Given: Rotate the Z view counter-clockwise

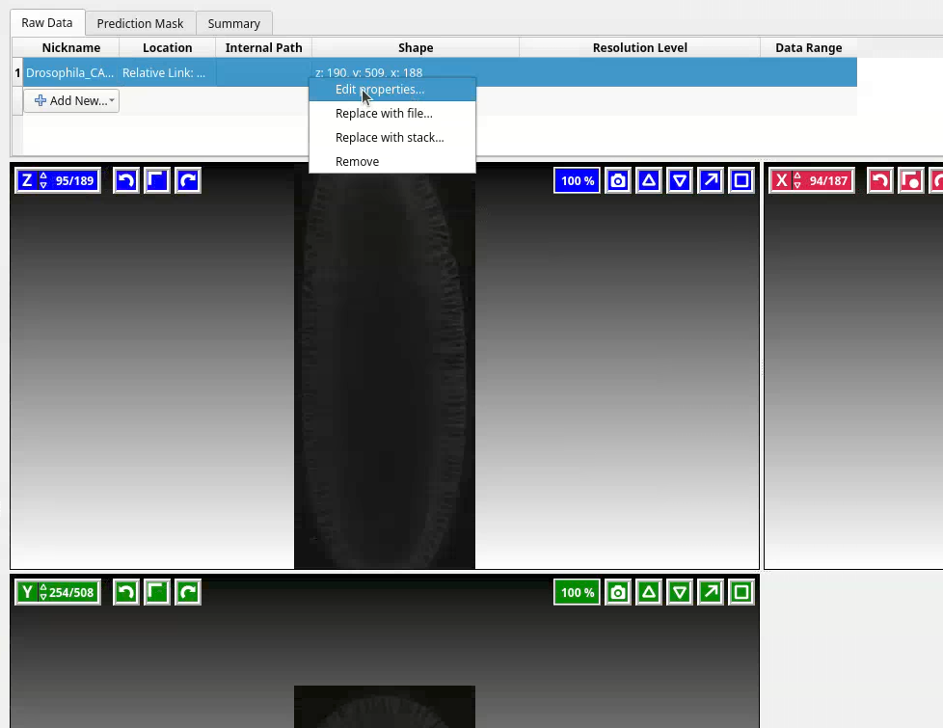Looking at the screenshot, I should click(x=126, y=180).
